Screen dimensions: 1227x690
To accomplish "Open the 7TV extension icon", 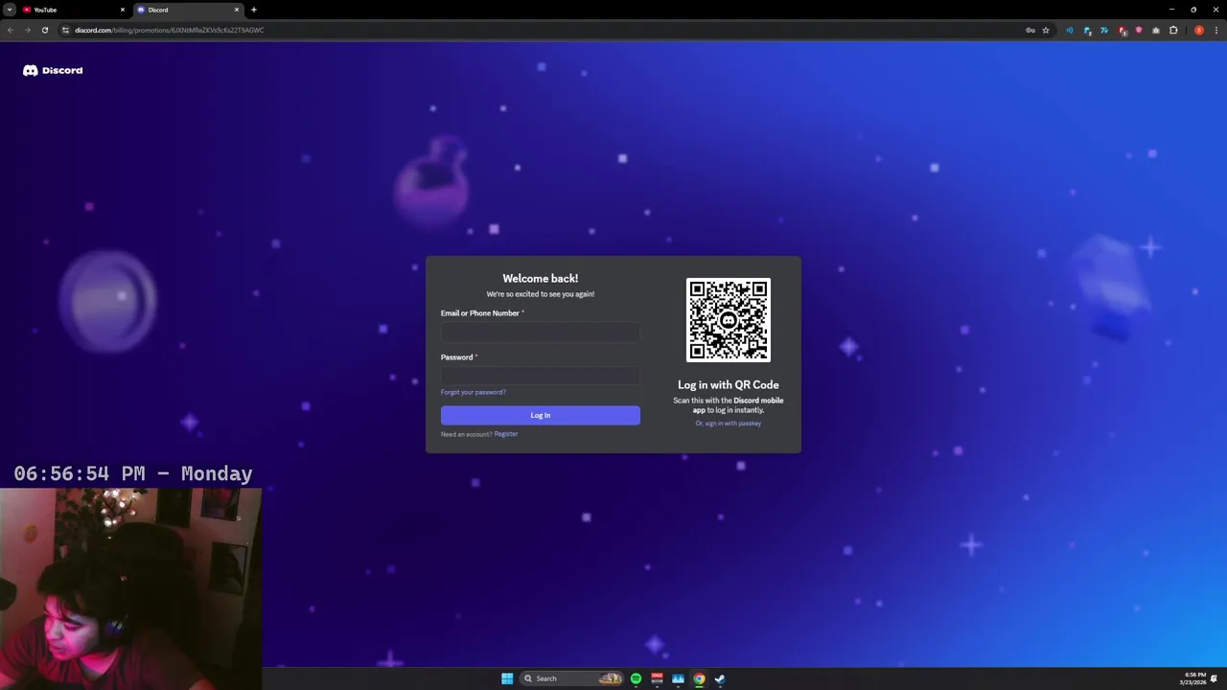I will coord(1104,30).
